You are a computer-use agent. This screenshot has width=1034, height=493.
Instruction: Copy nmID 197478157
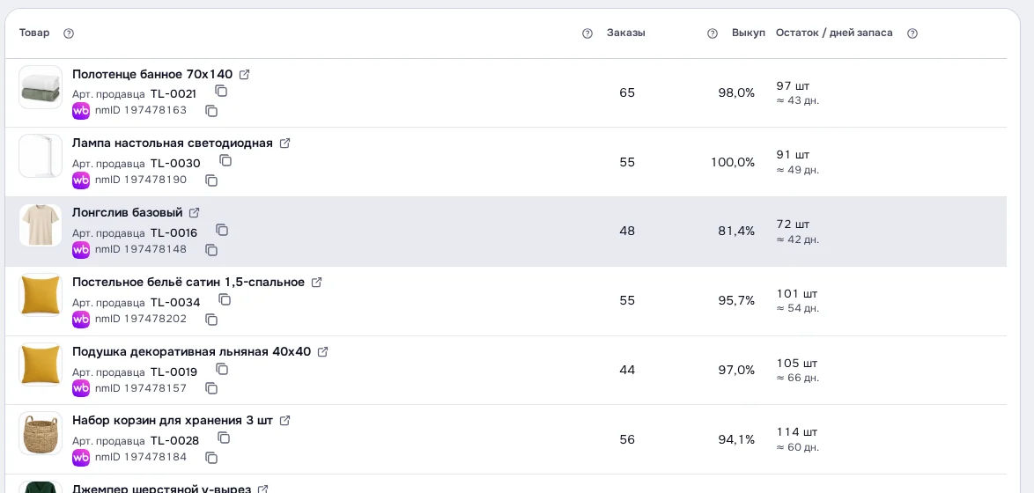tap(211, 389)
